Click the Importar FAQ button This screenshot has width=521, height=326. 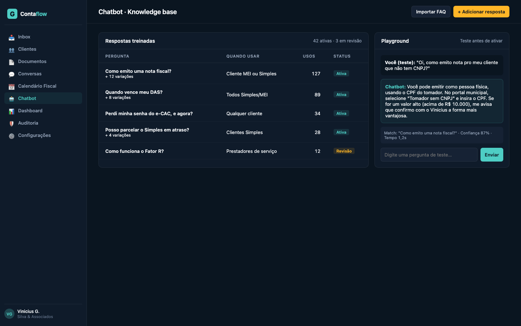pos(431,11)
